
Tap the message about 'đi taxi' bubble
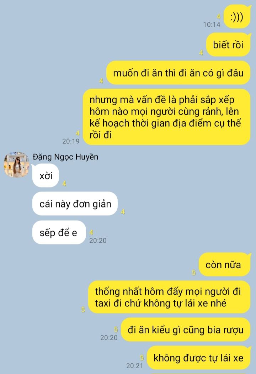point(169,297)
